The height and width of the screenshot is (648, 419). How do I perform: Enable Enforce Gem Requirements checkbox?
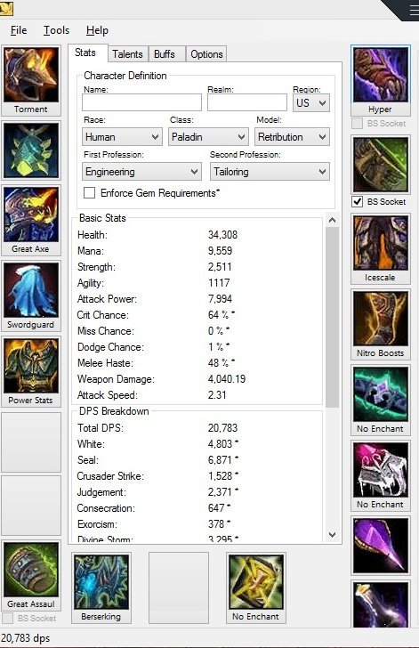[x=89, y=193]
